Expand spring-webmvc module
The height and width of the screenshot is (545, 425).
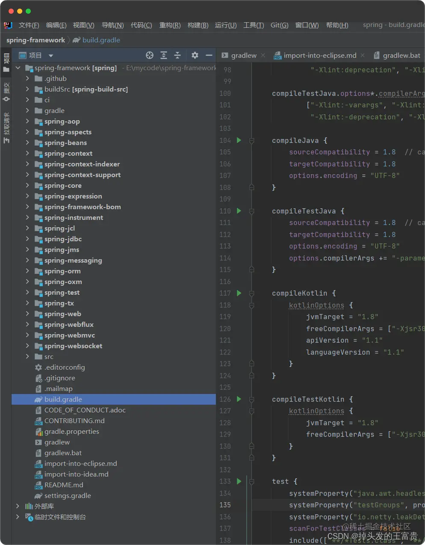(27, 335)
